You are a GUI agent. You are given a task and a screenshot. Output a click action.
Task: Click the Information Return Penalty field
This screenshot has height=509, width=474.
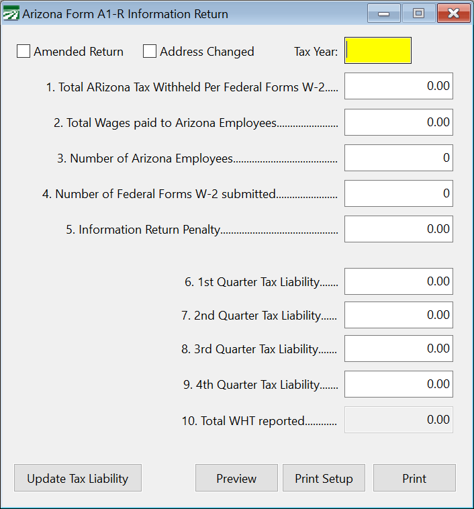(x=398, y=229)
